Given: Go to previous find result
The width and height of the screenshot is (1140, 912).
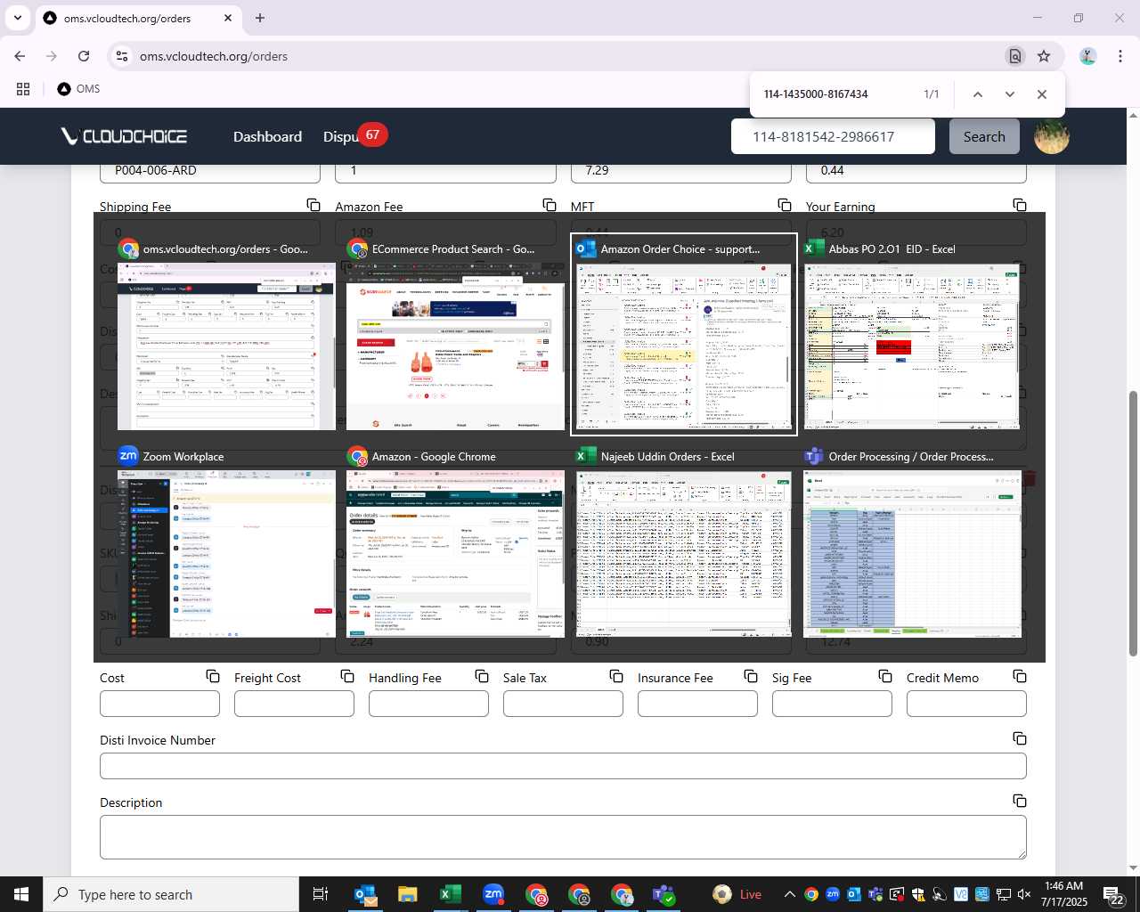Looking at the screenshot, I should [978, 94].
